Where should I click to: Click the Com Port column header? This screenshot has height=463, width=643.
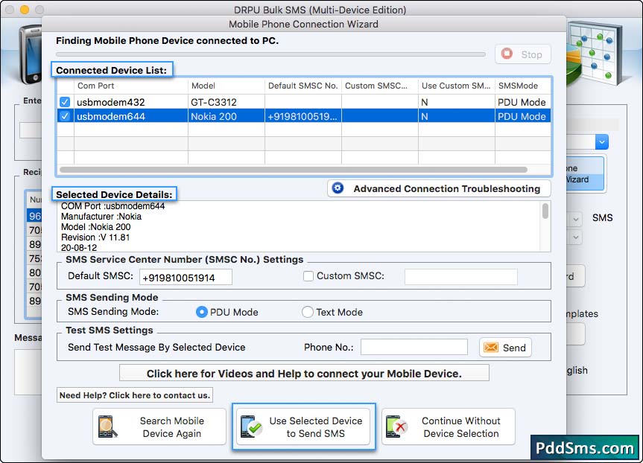click(x=131, y=86)
